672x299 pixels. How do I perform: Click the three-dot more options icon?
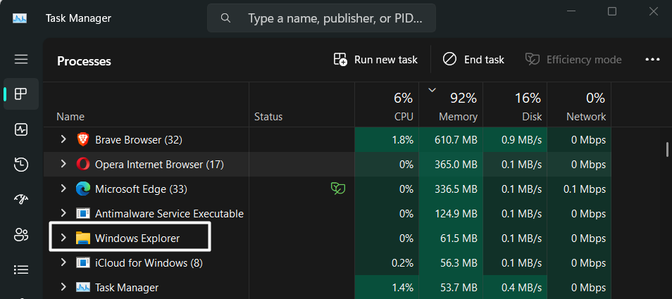pyautogui.click(x=652, y=60)
